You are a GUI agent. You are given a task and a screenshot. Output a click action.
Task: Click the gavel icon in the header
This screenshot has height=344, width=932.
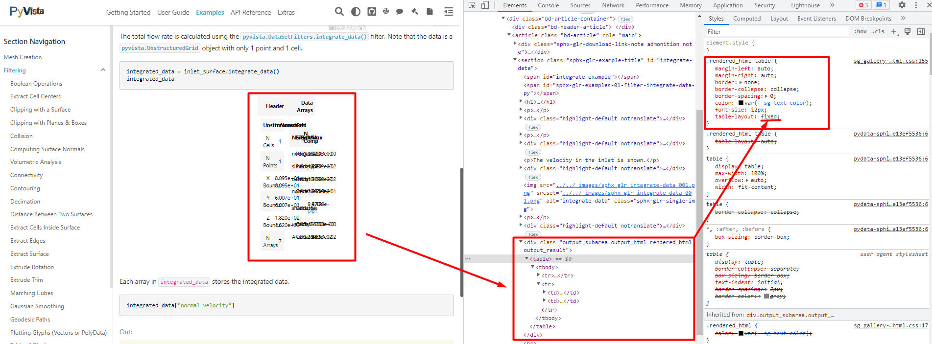414,11
